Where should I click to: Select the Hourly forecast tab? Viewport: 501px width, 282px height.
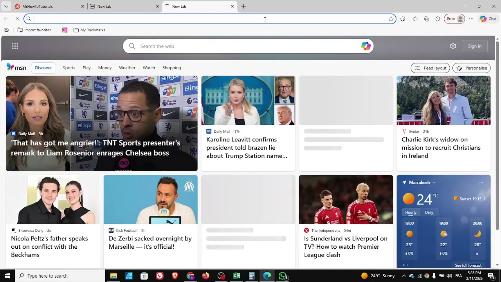(x=411, y=212)
